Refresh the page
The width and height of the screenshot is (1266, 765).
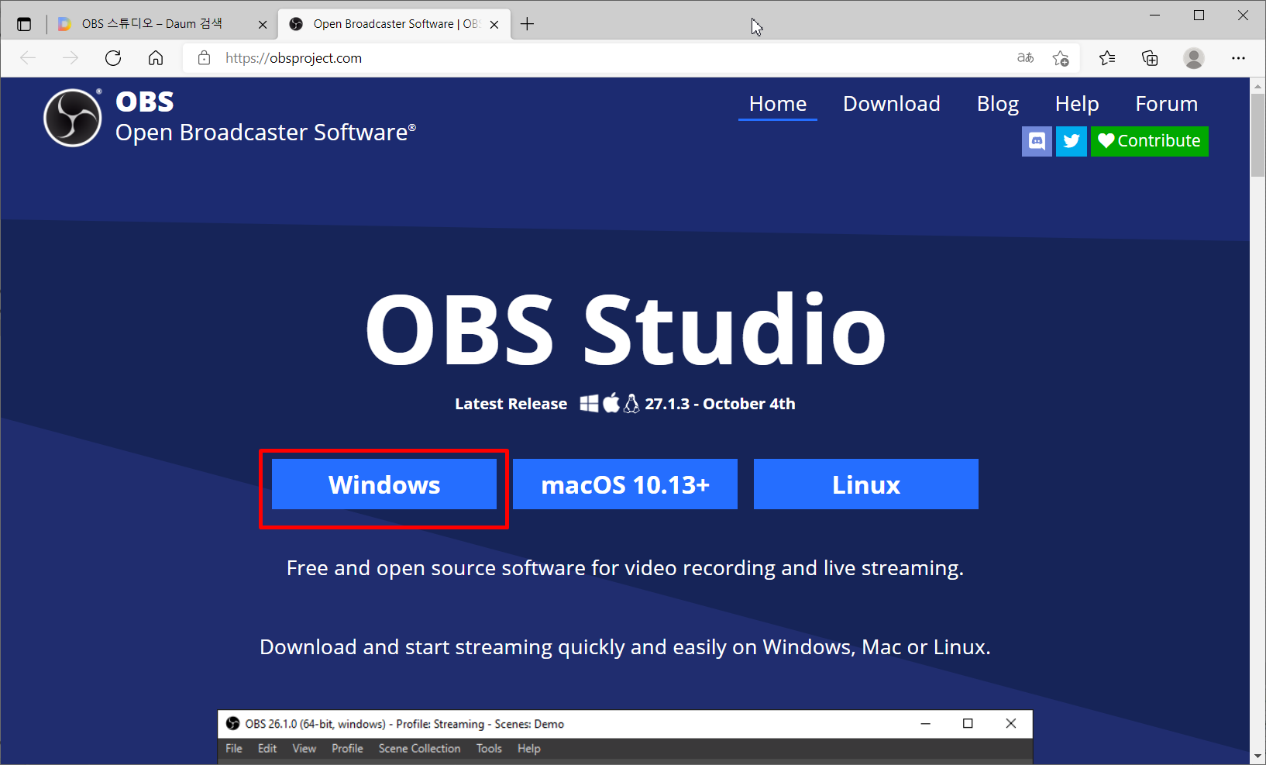click(113, 58)
